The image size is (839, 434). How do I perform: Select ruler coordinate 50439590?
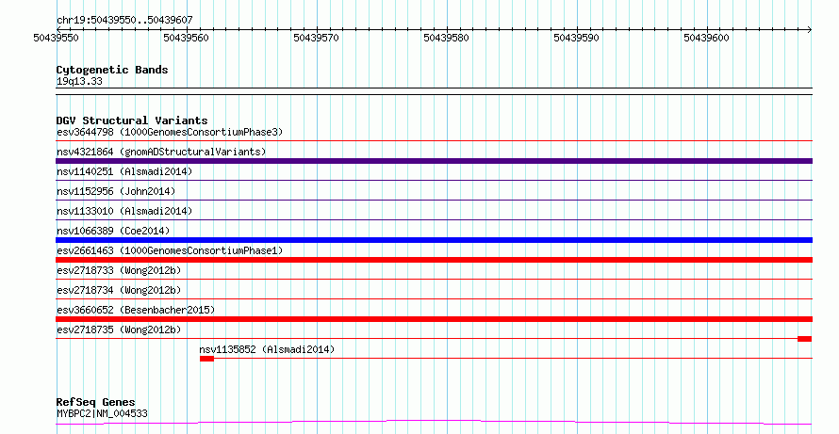tap(576, 38)
